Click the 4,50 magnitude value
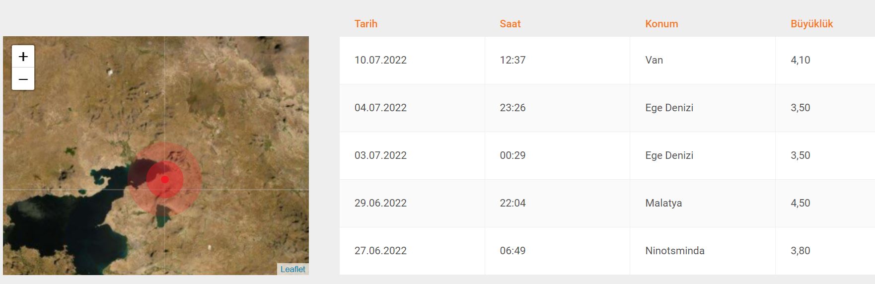This screenshot has width=875, height=284. tap(800, 203)
